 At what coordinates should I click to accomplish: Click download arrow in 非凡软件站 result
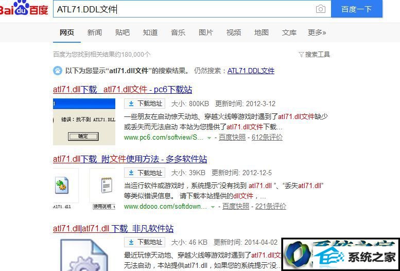[x=131, y=242]
